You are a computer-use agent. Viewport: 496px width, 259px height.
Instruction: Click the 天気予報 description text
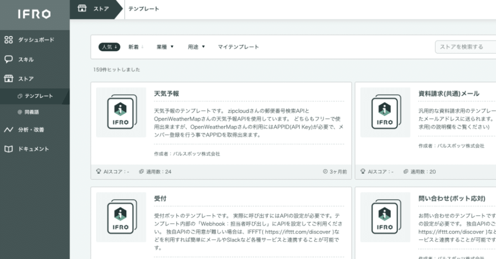[x=249, y=123]
